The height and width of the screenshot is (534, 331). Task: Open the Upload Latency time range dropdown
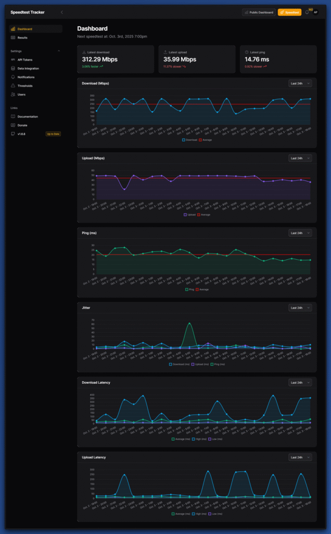(x=300, y=457)
